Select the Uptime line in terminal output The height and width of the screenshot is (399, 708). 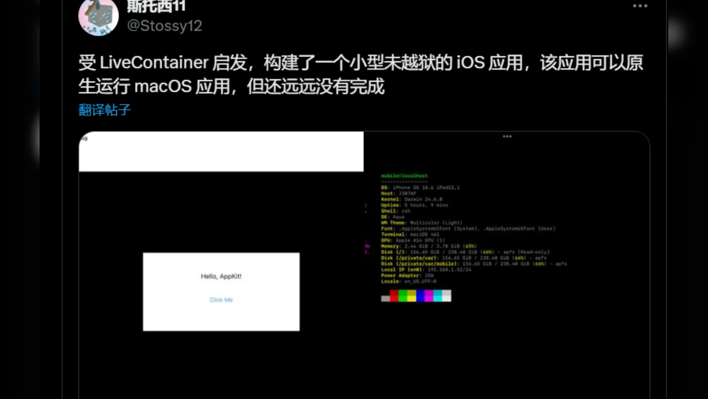pyautogui.click(x=415, y=205)
